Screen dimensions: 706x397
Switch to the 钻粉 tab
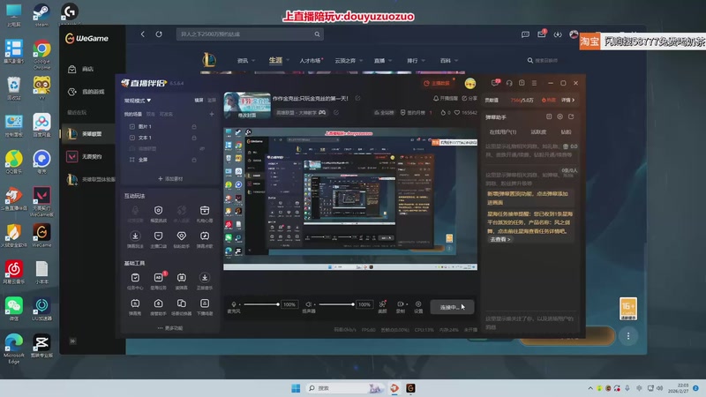(566, 131)
